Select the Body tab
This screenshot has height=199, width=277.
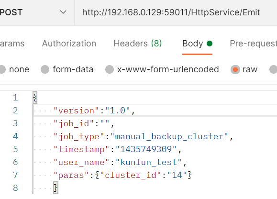[193, 44]
